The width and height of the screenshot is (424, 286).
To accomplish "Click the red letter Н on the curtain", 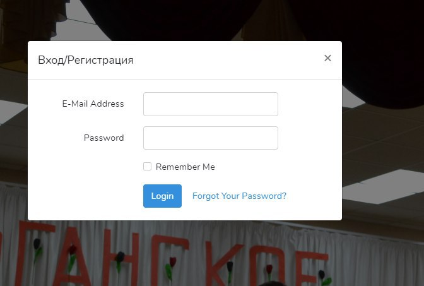I will 121,258.
